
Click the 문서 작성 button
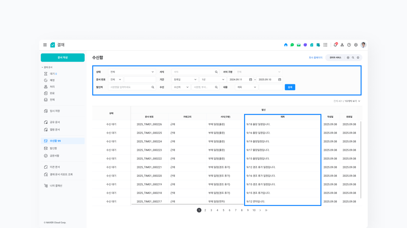[62, 58]
